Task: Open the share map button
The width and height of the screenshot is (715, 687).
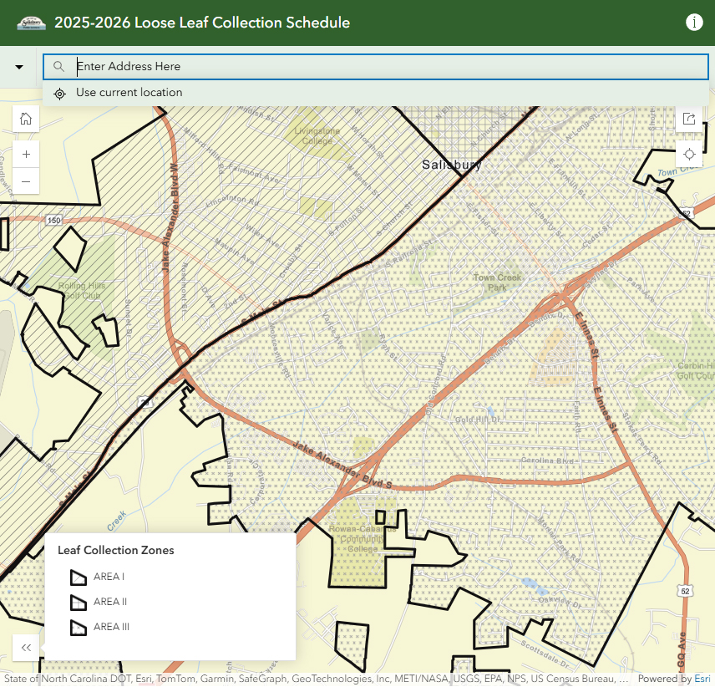Action: [x=689, y=119]
